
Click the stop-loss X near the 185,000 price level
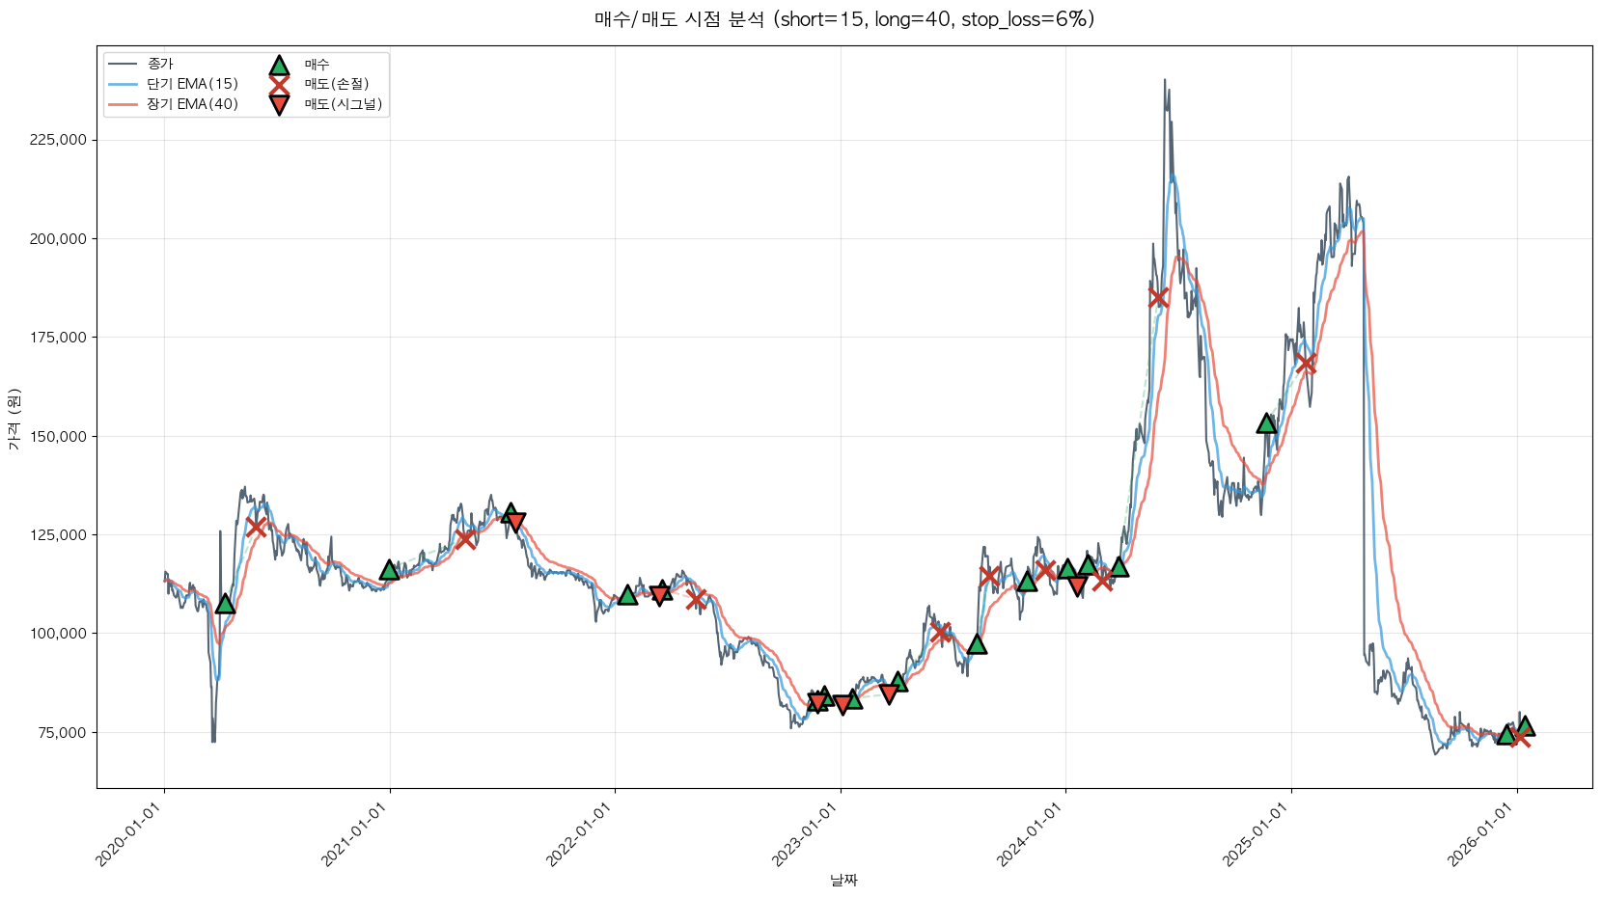tap(1158, 297)
